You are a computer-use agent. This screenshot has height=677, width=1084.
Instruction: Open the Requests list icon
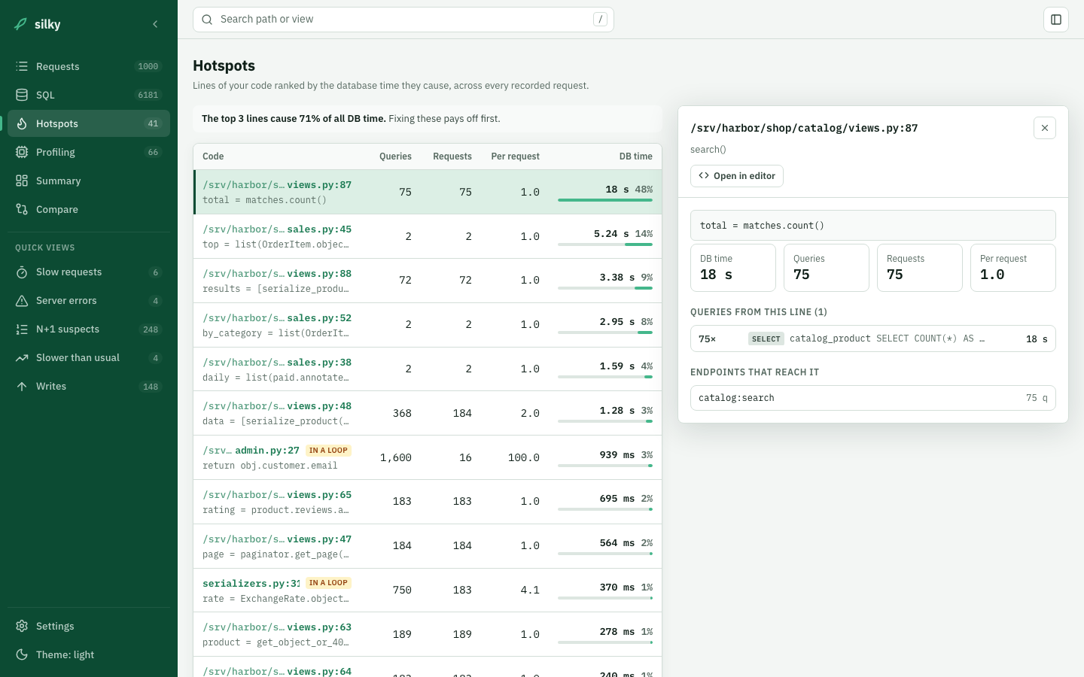[22, 66]
